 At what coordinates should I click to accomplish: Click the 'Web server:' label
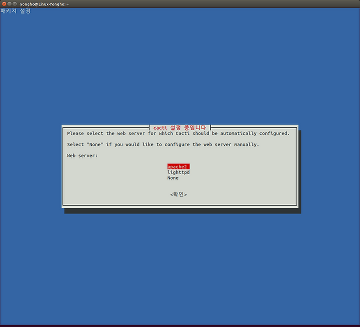(82, 155)
